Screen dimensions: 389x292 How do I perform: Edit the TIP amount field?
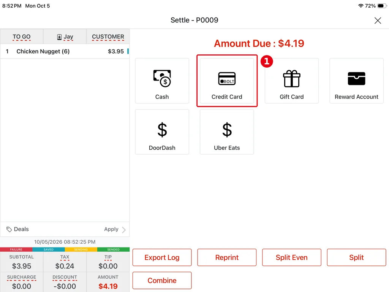point(108,262)
